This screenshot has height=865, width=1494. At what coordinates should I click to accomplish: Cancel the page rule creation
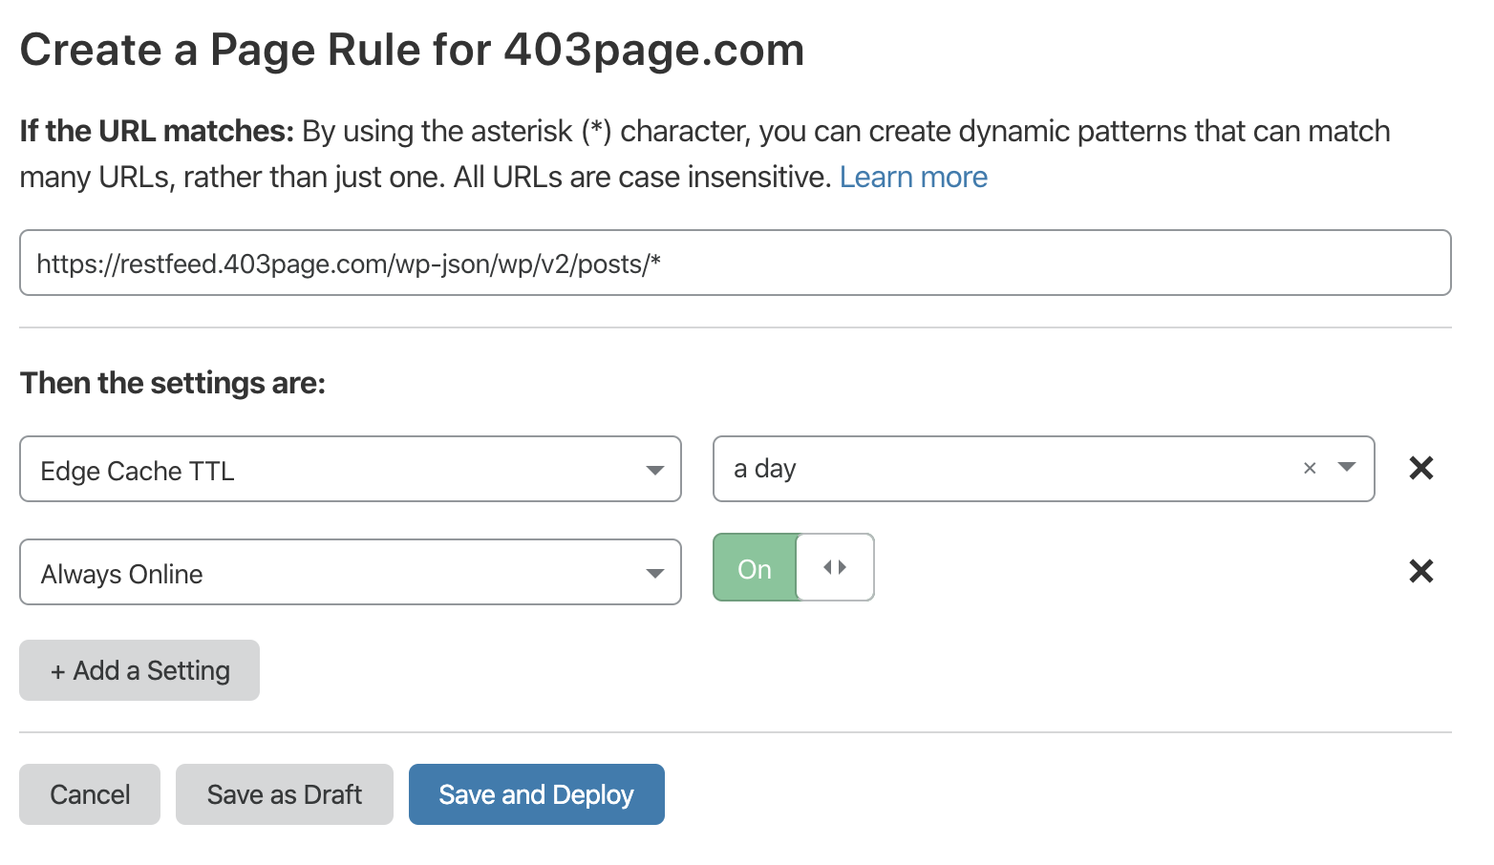click(89, 793)
